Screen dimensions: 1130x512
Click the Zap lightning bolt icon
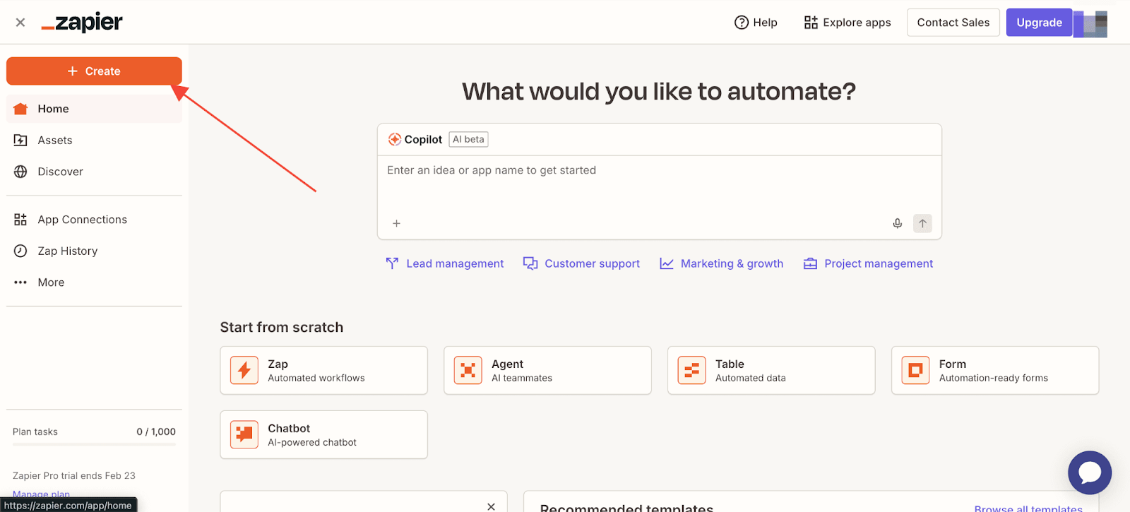pos(244,370)
